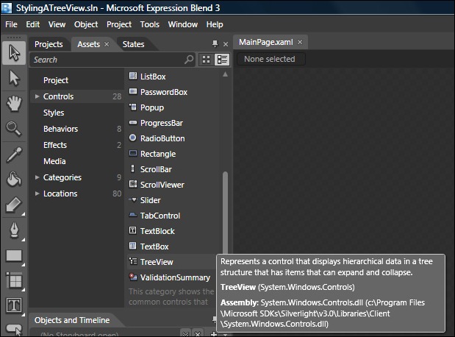Image resolution: width=455 pixels, height=337 pixels.
Task: Click the Popup control icon
Action: click(x=133, y=107)
